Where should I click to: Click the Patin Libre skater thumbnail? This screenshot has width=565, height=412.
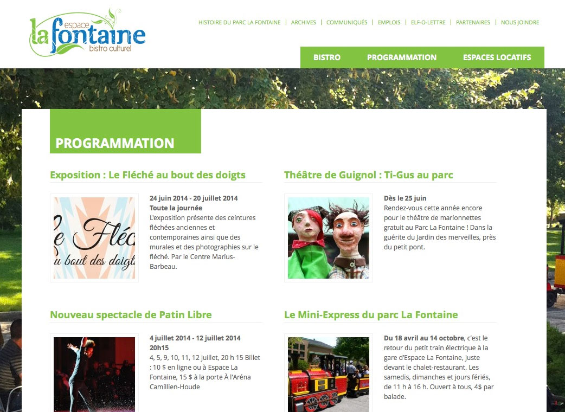(x=94, y=373)
